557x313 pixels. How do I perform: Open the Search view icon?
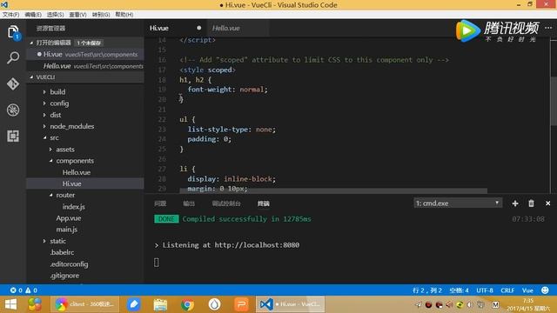13,57
